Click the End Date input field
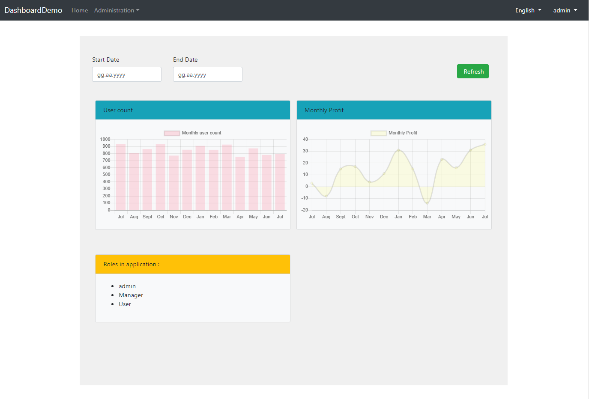 [x=207, y=74]
